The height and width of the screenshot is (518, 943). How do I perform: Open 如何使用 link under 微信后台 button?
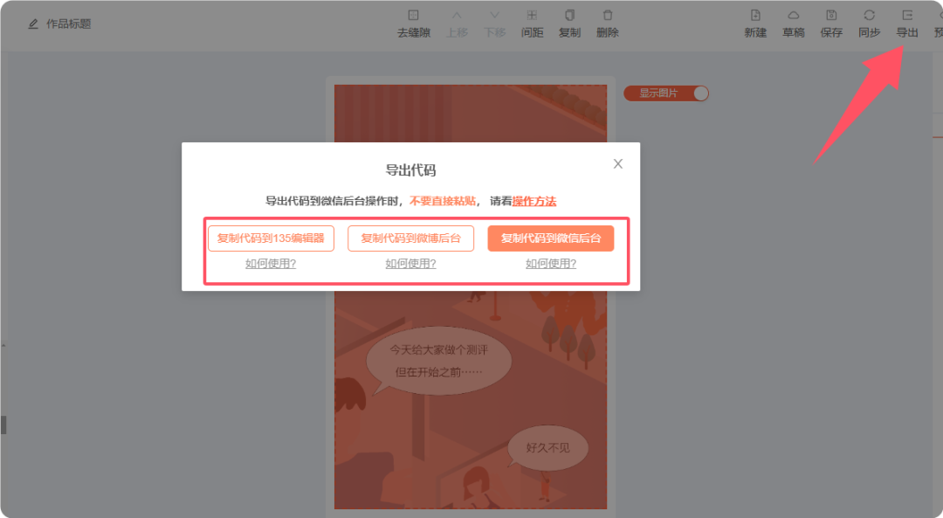pyautogui.click(x=551, y=264)
